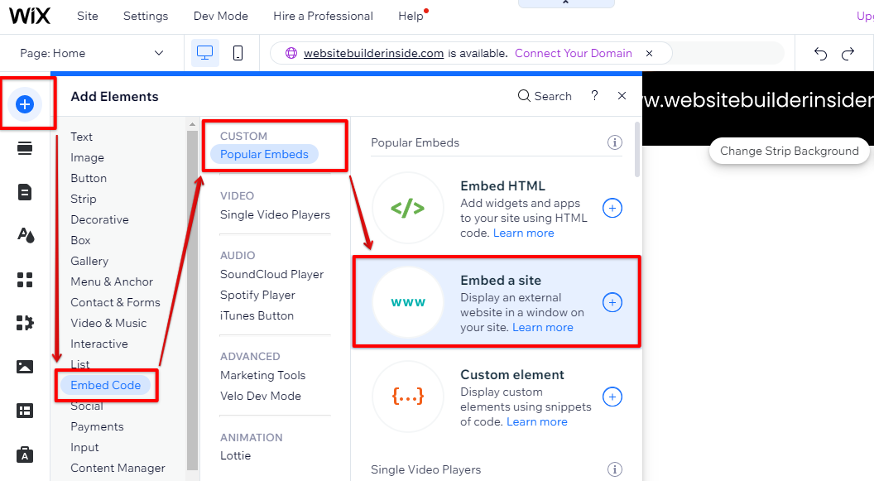This screenshot has width=874, height=481.
Task: Switch to the mobile view
Action: tap(238, 53)
